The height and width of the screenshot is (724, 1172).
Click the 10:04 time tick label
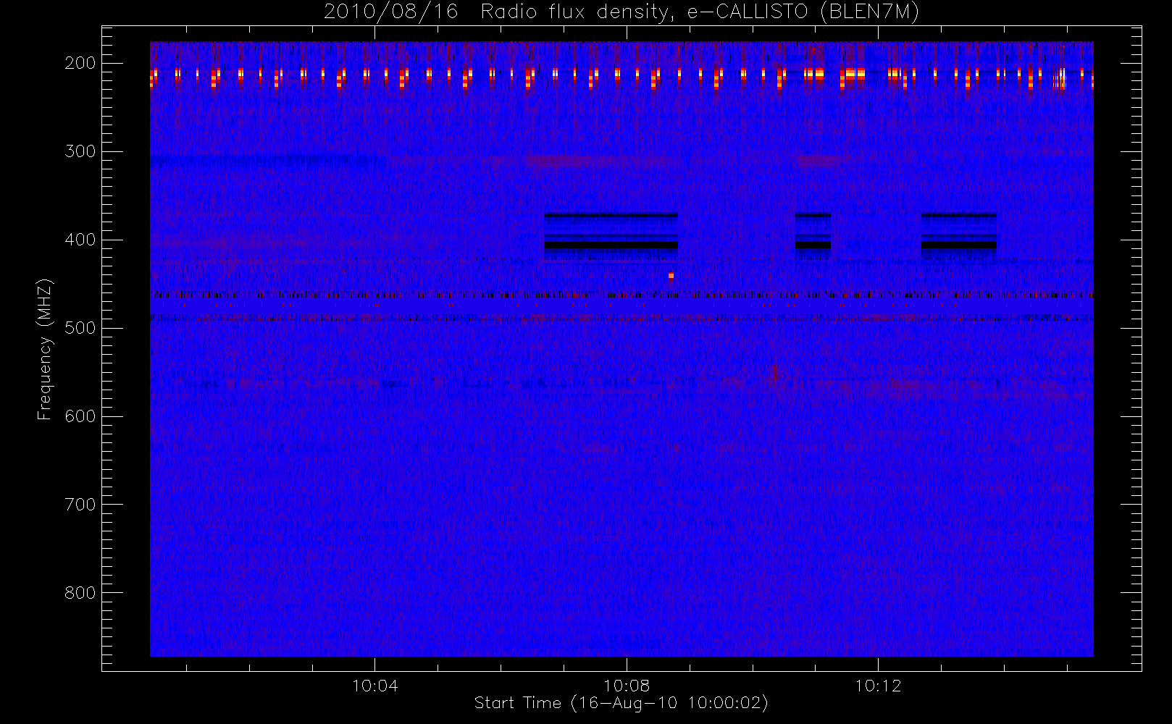(374, 686)
